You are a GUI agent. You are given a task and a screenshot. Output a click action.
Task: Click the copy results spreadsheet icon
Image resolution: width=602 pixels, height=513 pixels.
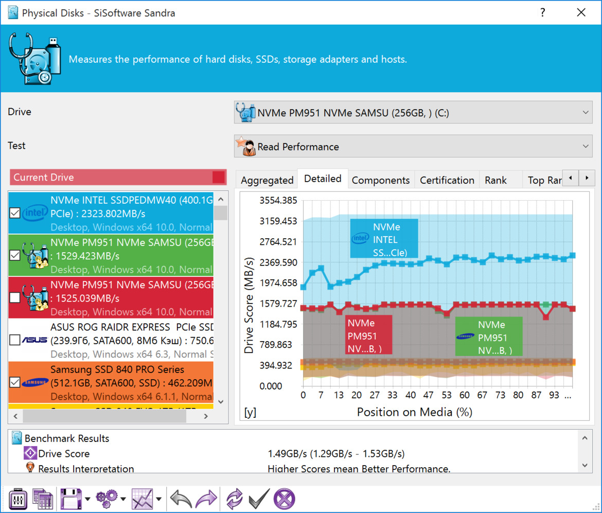[43, 499]
